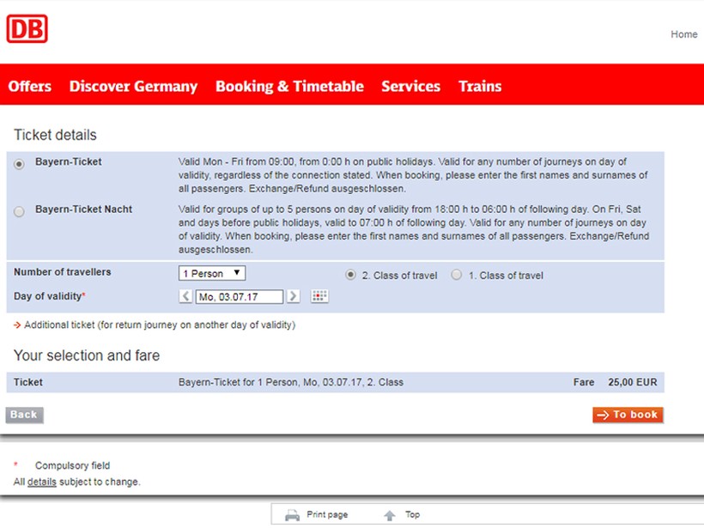Open the Offers menu

coord(30,87)
